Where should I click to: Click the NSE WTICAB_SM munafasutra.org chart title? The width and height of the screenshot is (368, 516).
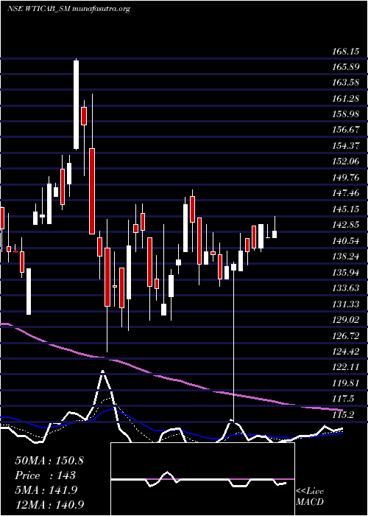[x=68, y=9]
